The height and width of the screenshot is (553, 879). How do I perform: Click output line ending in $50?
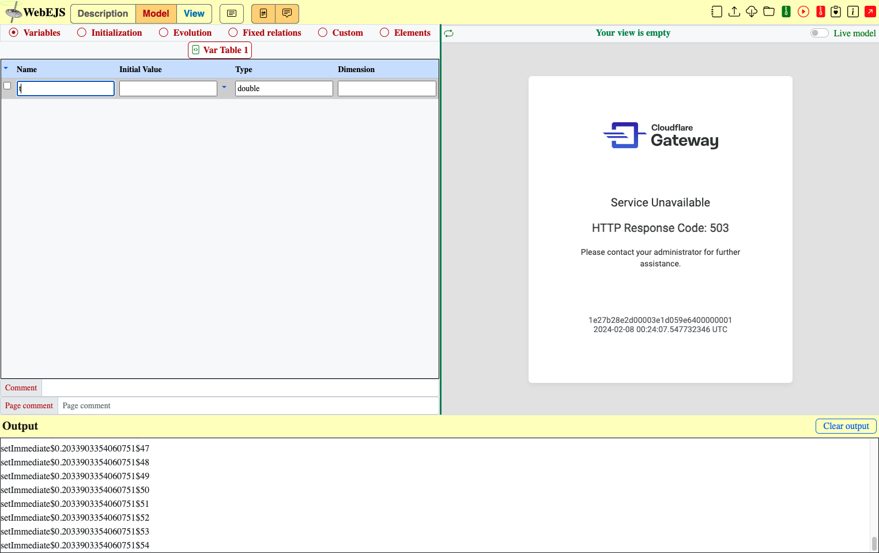pos(75,490)
